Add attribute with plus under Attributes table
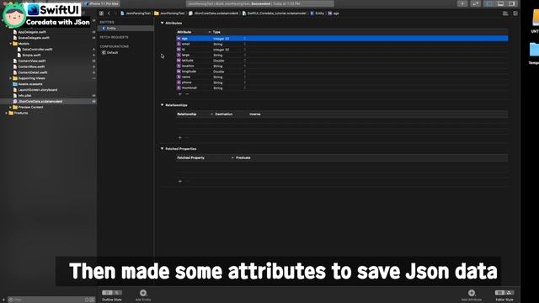 point(179,93)
